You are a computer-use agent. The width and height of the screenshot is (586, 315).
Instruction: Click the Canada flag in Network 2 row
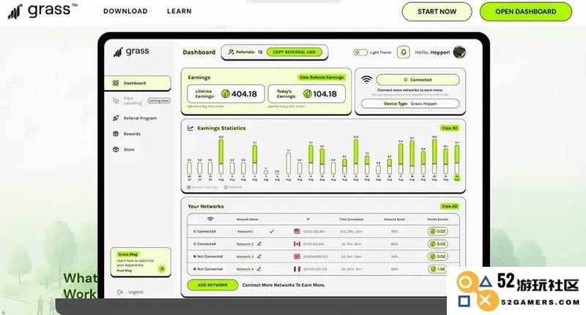297,244
